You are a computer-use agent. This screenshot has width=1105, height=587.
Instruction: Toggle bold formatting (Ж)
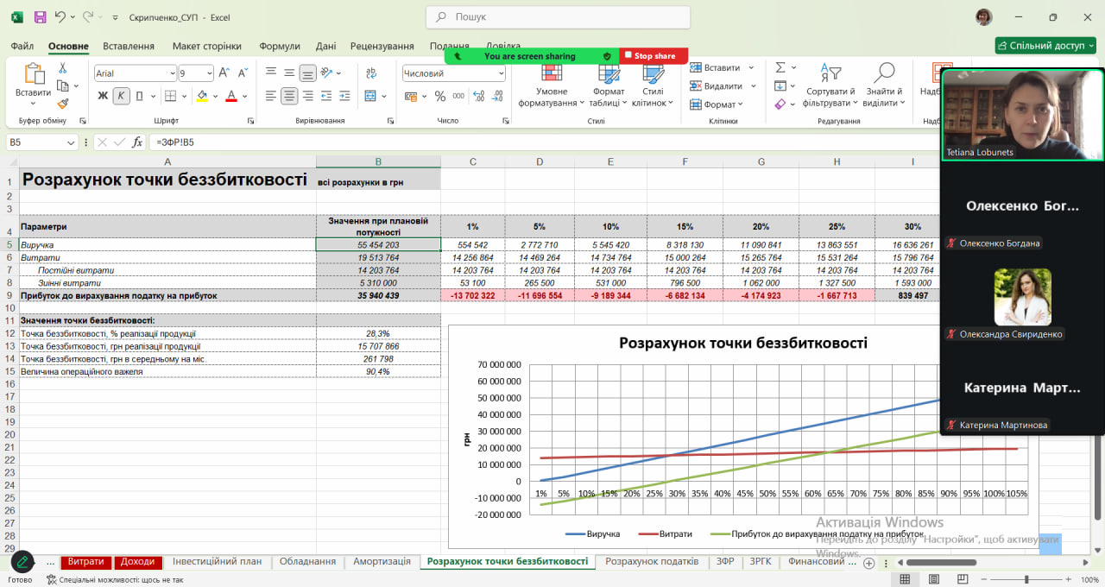coord(103,97)
